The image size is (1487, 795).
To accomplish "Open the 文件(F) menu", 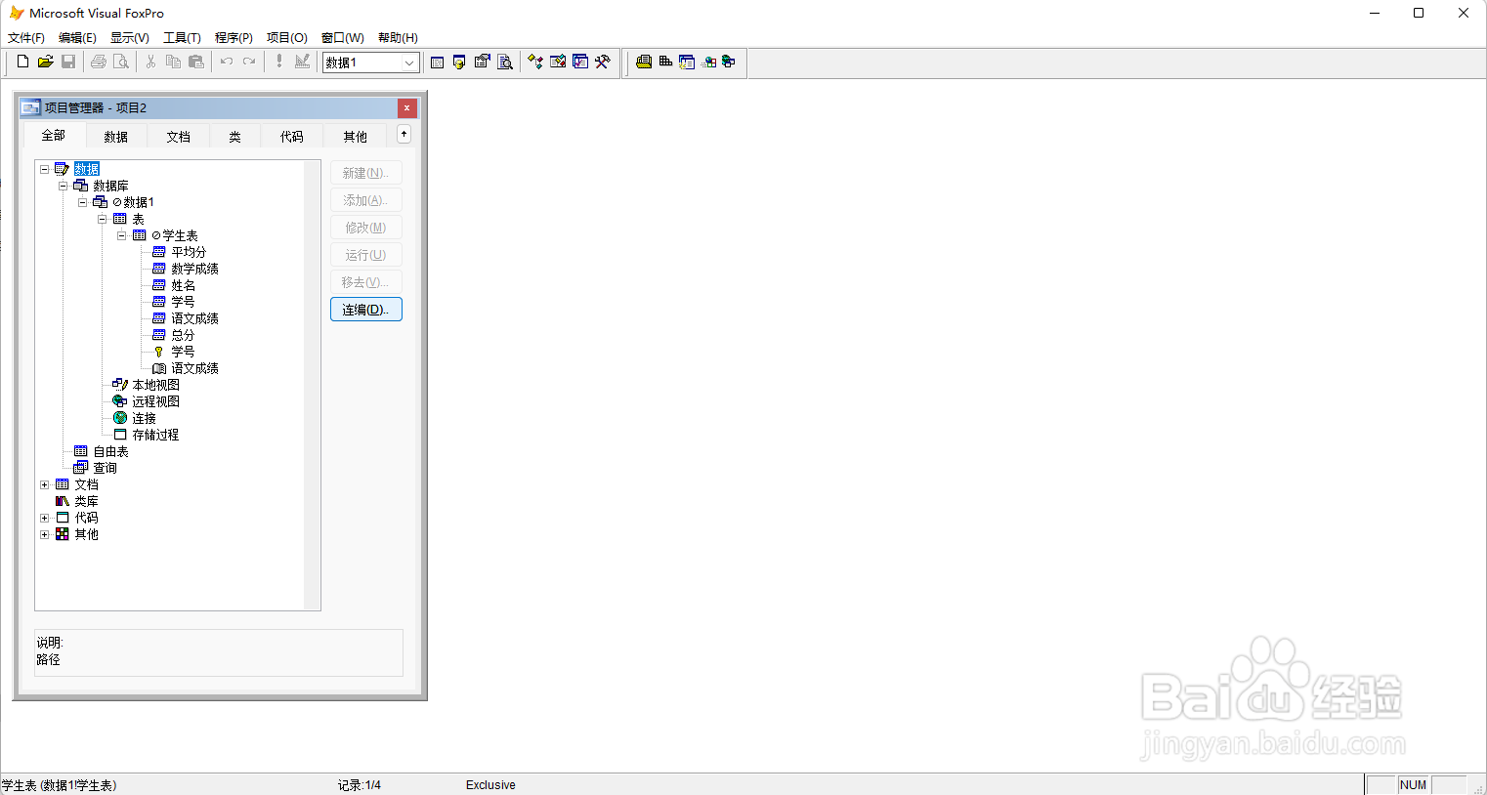I will [26, 38].
